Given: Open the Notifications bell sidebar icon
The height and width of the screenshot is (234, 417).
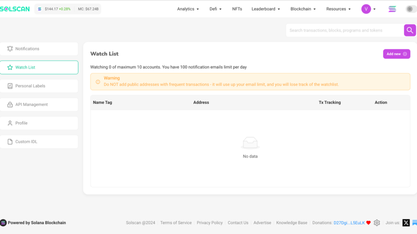Looking at the screenshot, I should tap(10, 48).
